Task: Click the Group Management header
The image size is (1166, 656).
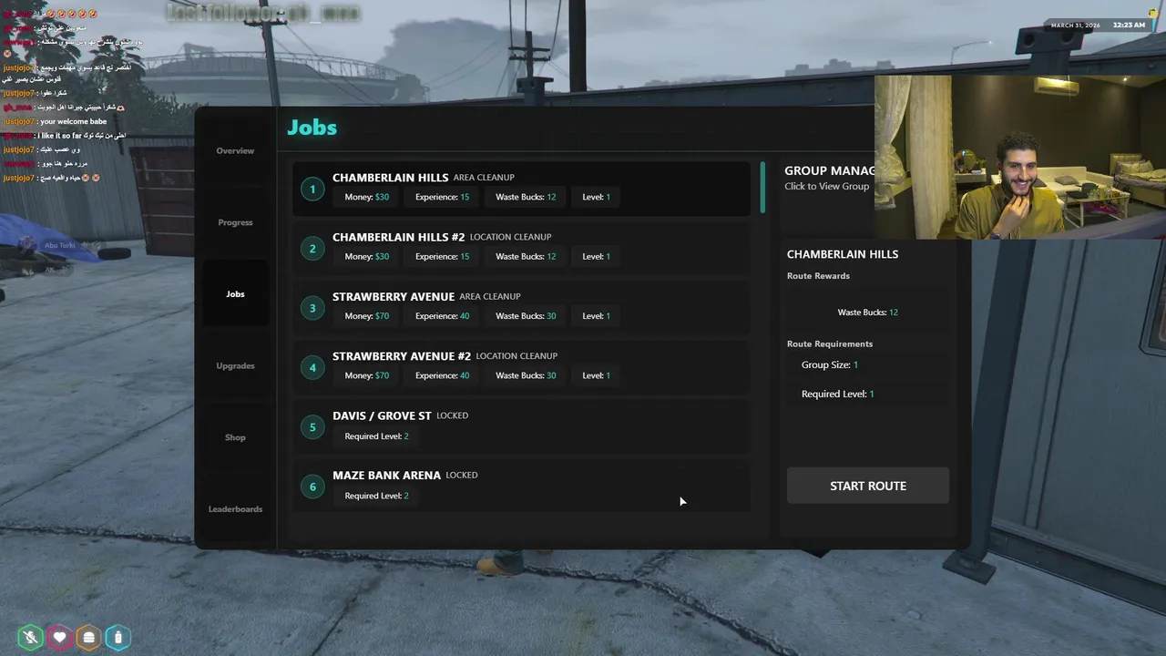Action: (x=830, y=170)
